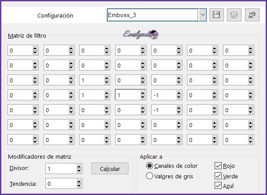This screenshot has width=267, height=195.
Task: Select the Canales de color radio button
Action: pos(150,166)
